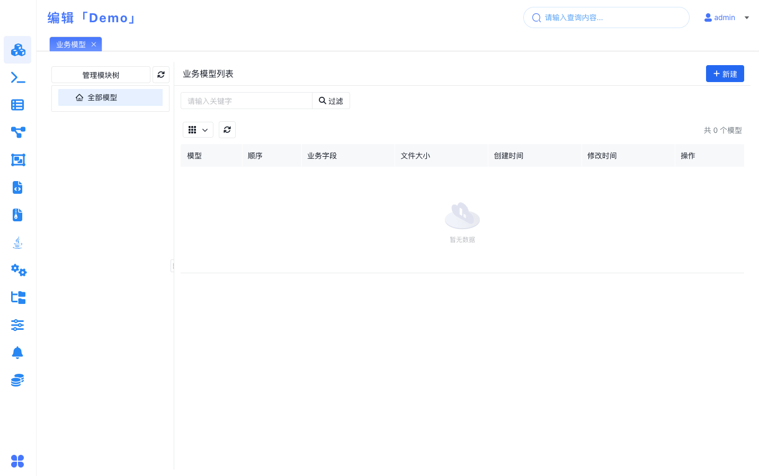
Task: Open the cubes business model sidebar icon
Action: pos(17,50)
